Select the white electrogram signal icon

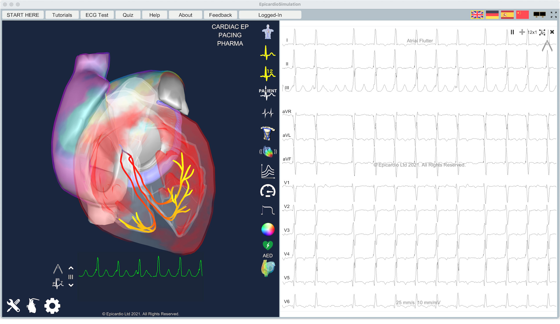point(268,113)
